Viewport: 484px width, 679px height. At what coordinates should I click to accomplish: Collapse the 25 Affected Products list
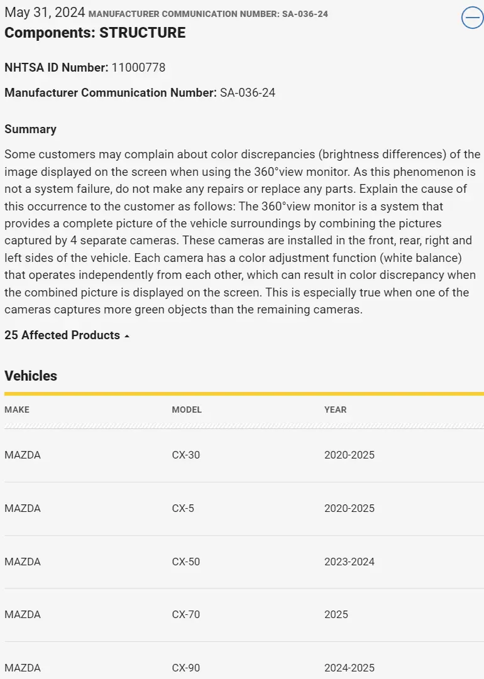(x=67, y=335)
